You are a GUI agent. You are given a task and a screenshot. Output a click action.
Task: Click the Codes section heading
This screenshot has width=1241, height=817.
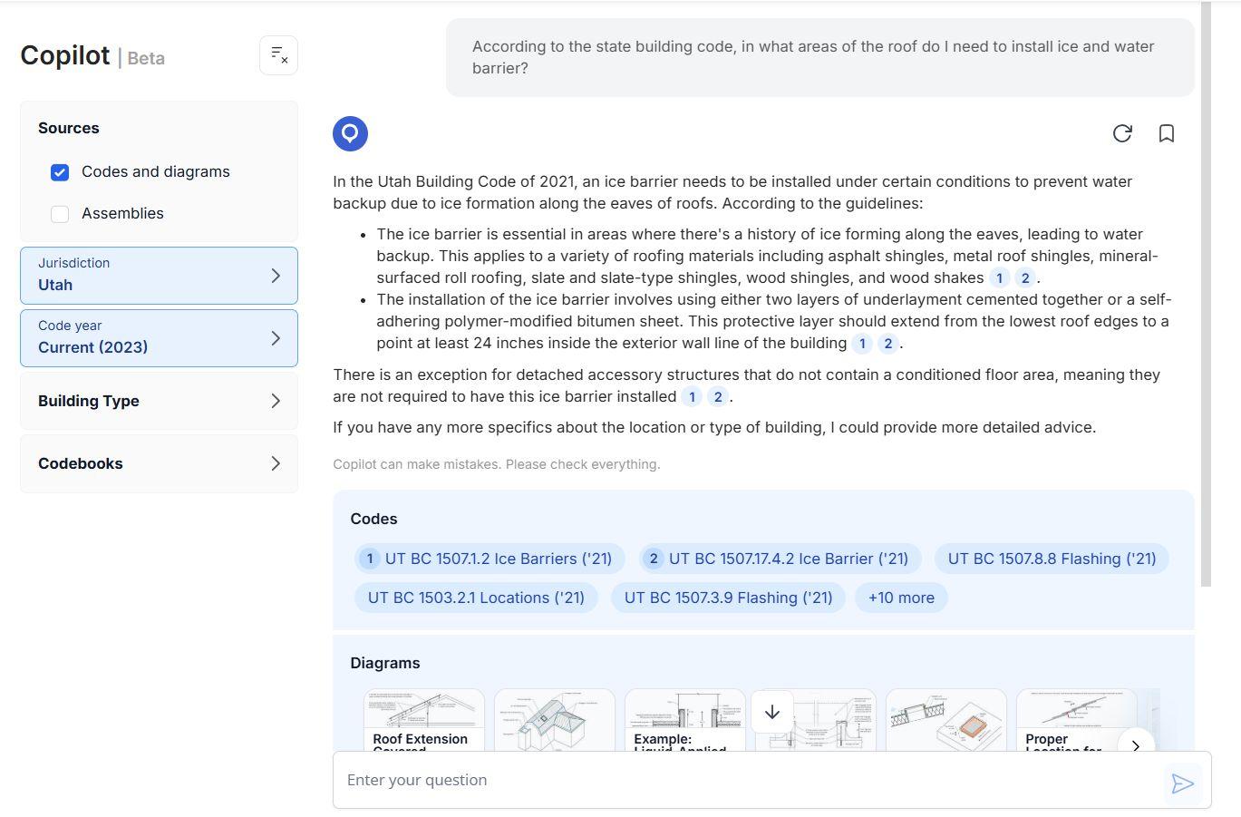click(x=373, y=519)
